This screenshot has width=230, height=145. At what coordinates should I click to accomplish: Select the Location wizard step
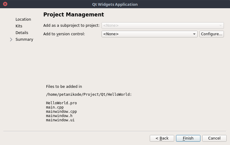click(23, 19)
